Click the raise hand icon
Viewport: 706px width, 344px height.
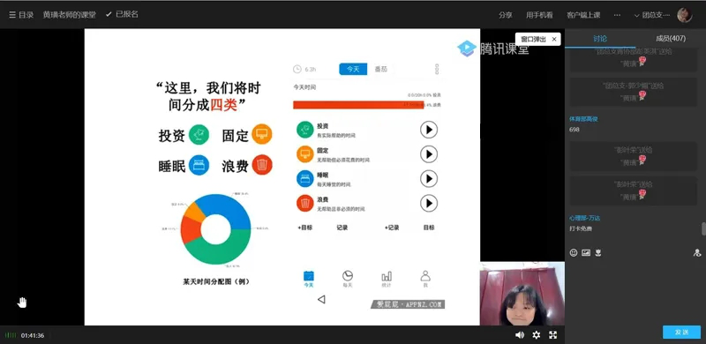[22, 303]
